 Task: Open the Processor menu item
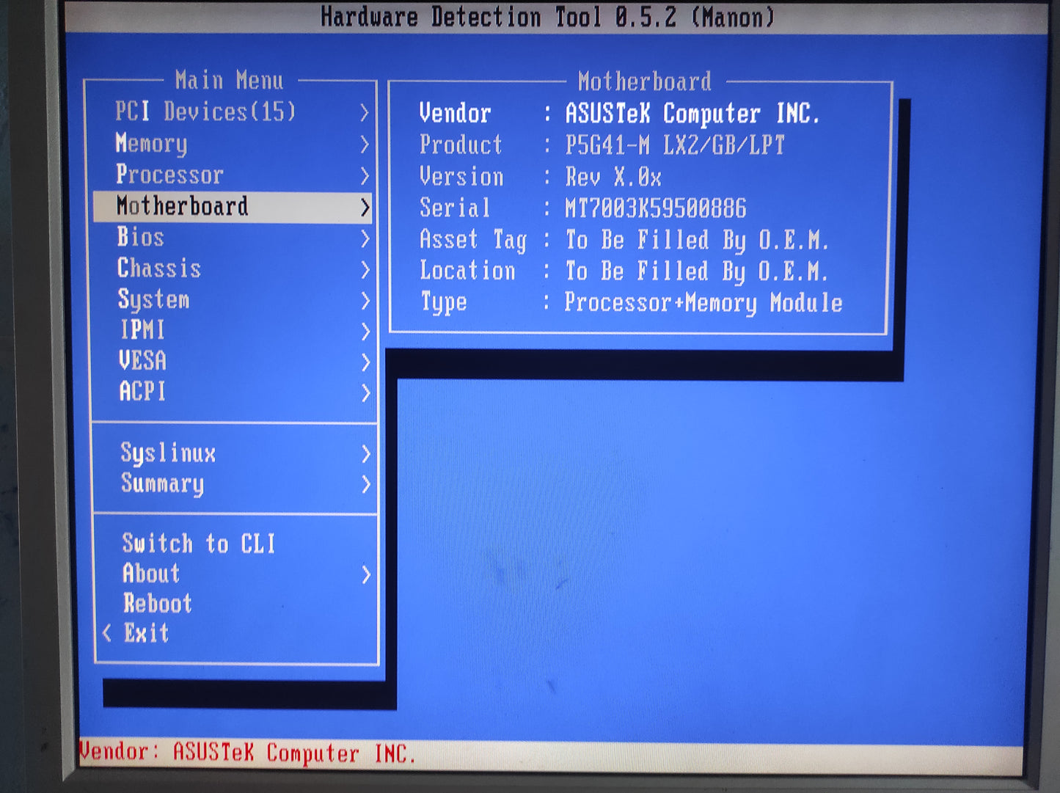(169, 175)
